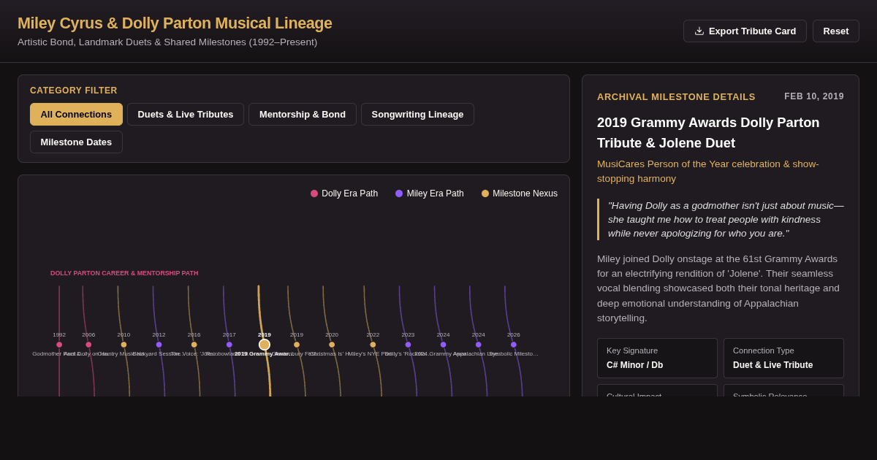Click the 'ARCHIVAL MILESTONE DETAILS' heading
Viewport: 877px width, 460px height.
[x=676, y=96]
